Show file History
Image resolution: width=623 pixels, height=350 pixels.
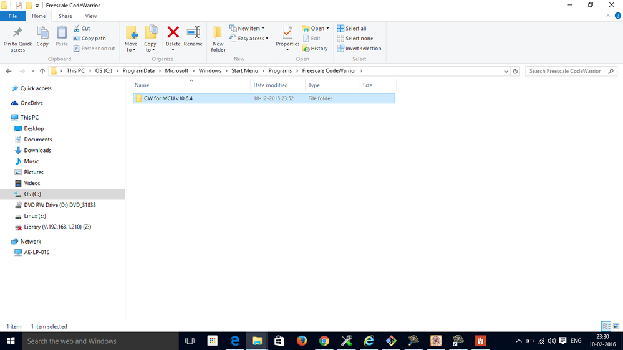coord(315,49)
